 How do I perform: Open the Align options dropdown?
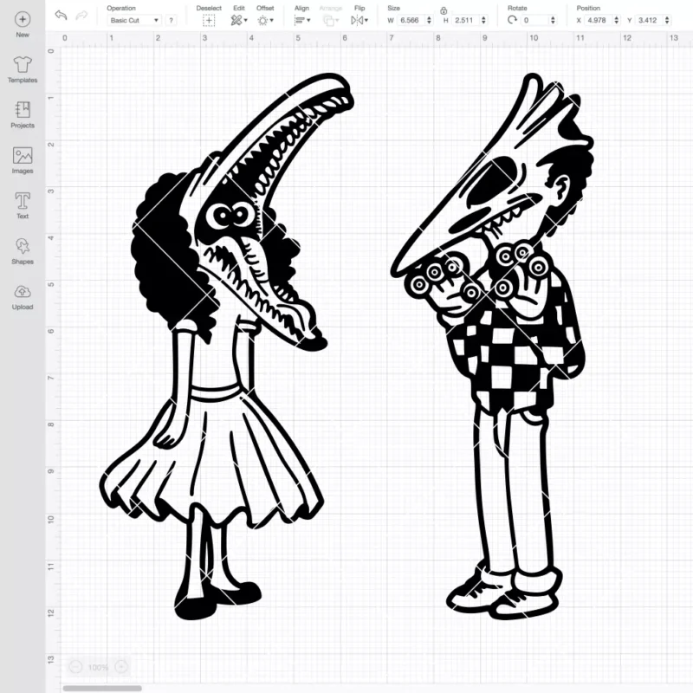pyautogui.click(x=302, y=20)
